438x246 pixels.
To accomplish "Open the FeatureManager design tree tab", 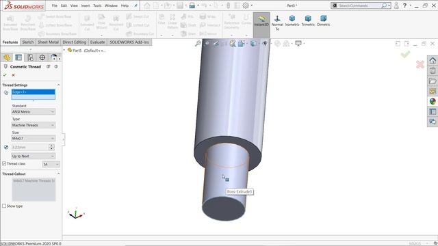I will pyautogui.click(x=7, y=57).
